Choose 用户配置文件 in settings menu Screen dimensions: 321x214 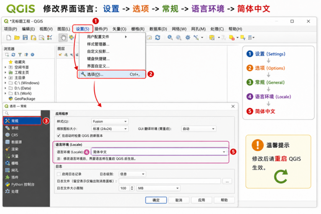pos(112,37)
